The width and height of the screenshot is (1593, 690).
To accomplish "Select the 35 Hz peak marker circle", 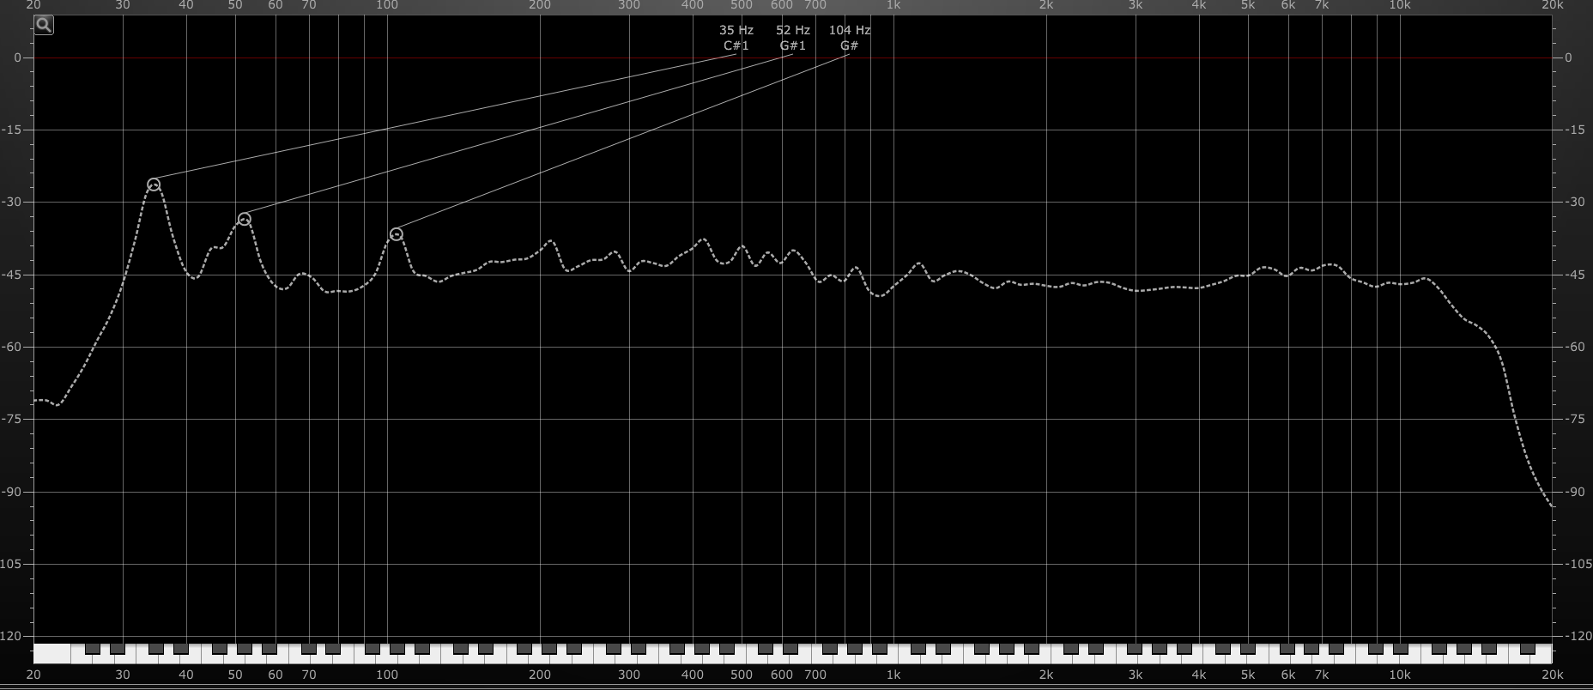I will 154,185.
